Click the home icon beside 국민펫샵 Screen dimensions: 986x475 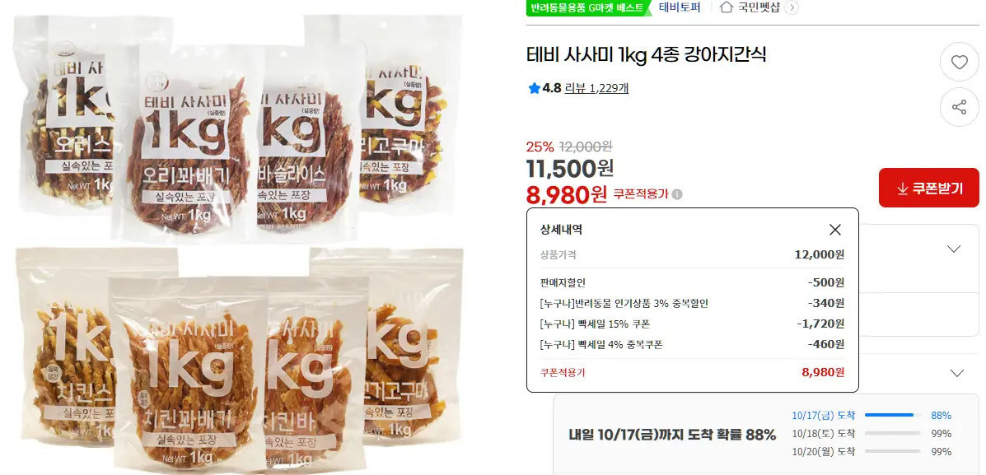point(727,7)
